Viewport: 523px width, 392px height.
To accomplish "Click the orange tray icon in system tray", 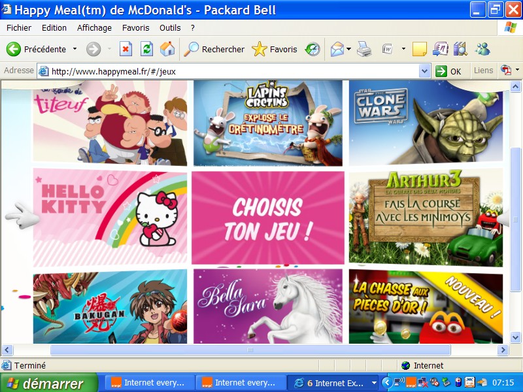I will (x=411, y=382).
